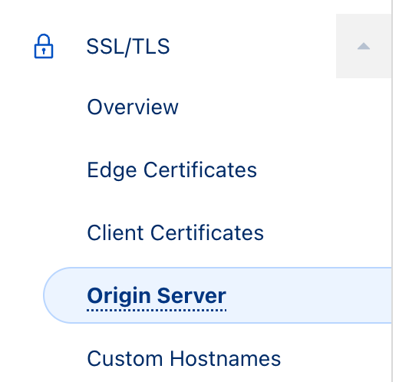
Task: Click the dotted-underlined Origin Server text
Action: click(x=157, y=296)
